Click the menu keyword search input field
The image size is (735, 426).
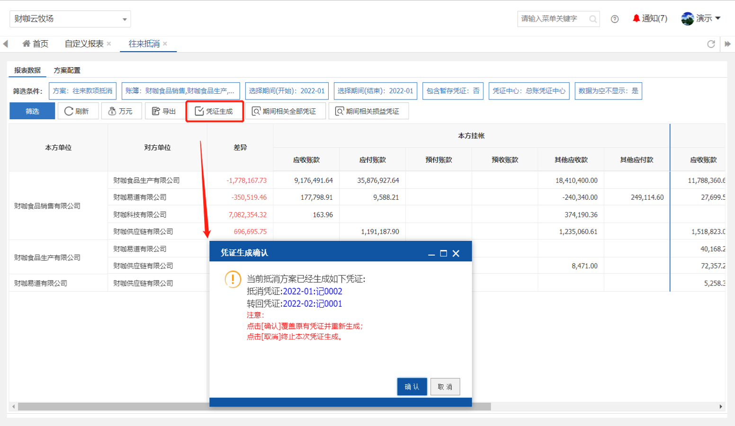(x=552, y=19)
